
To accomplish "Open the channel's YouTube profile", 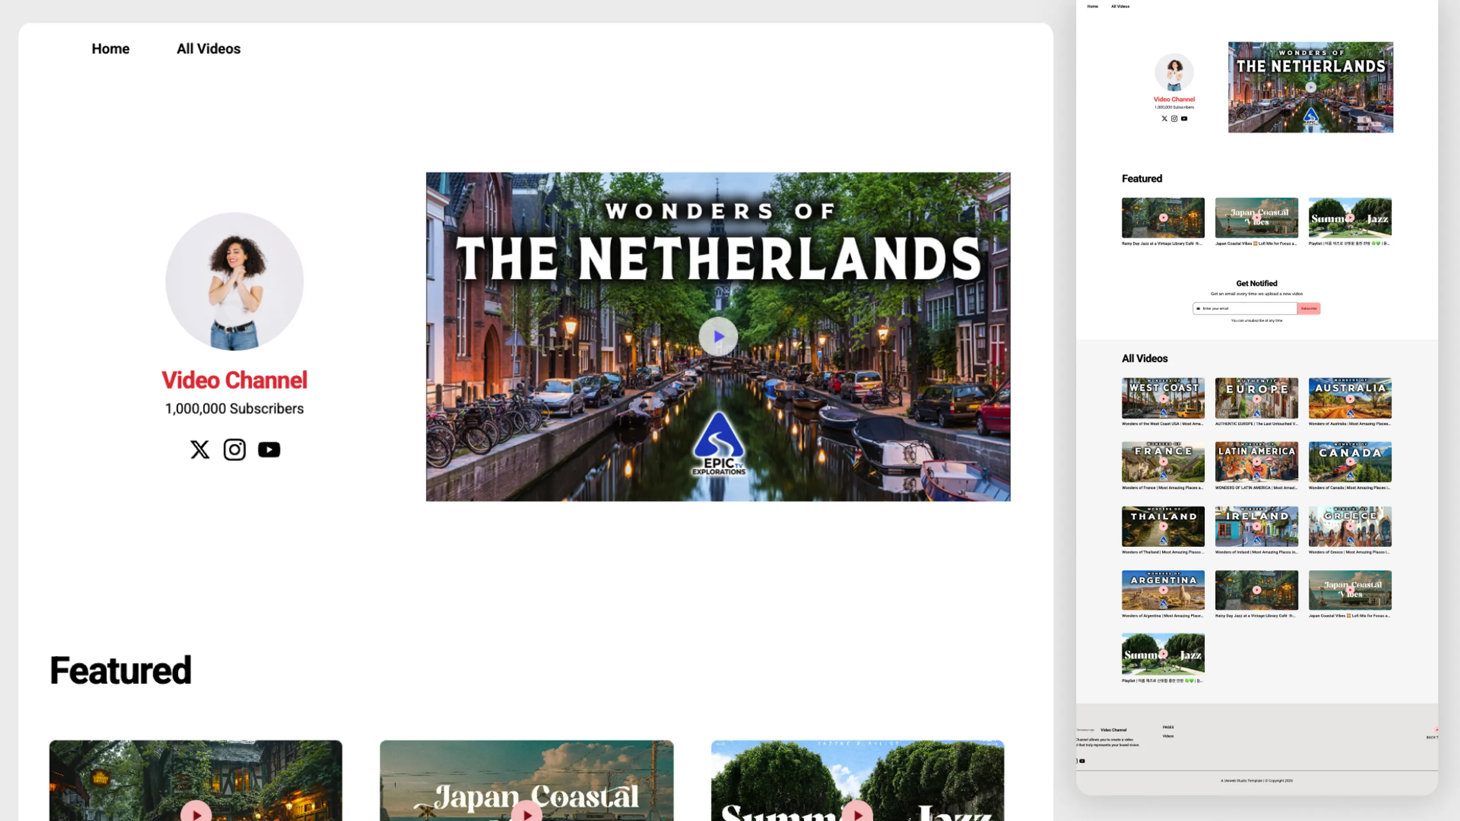I will 269,449.
